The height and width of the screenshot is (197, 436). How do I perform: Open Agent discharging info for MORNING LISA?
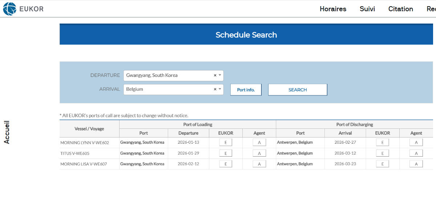(x=416, y=164)
